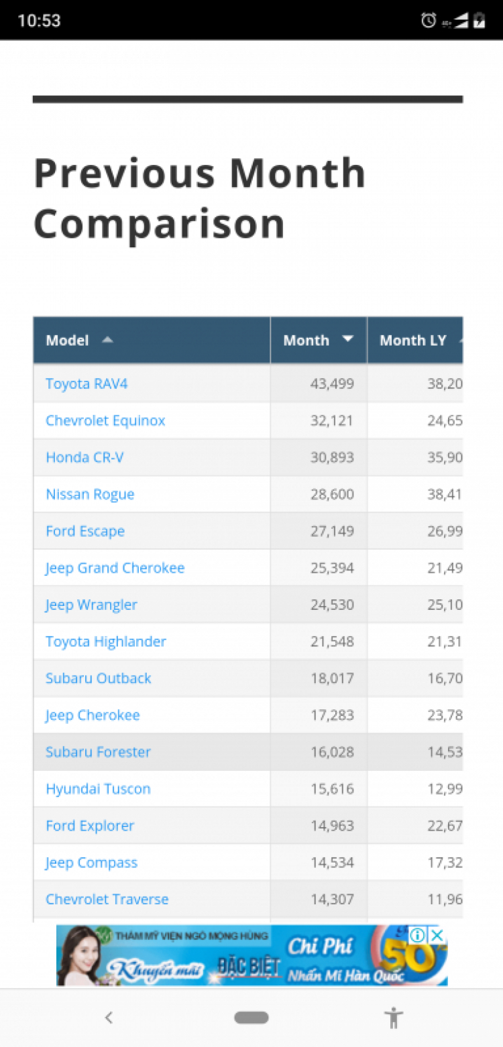503x1047 pixels.
Task: Click the Month column header label
Action: pyautogui.click(x=306, y=341)
